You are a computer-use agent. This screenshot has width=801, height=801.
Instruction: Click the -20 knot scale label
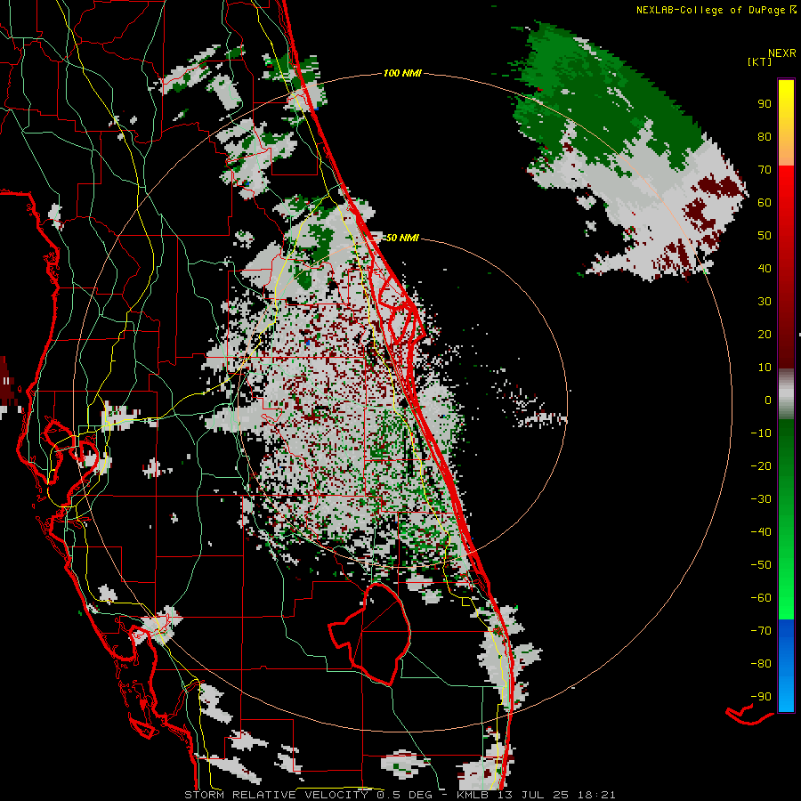[x=761, y=466]
